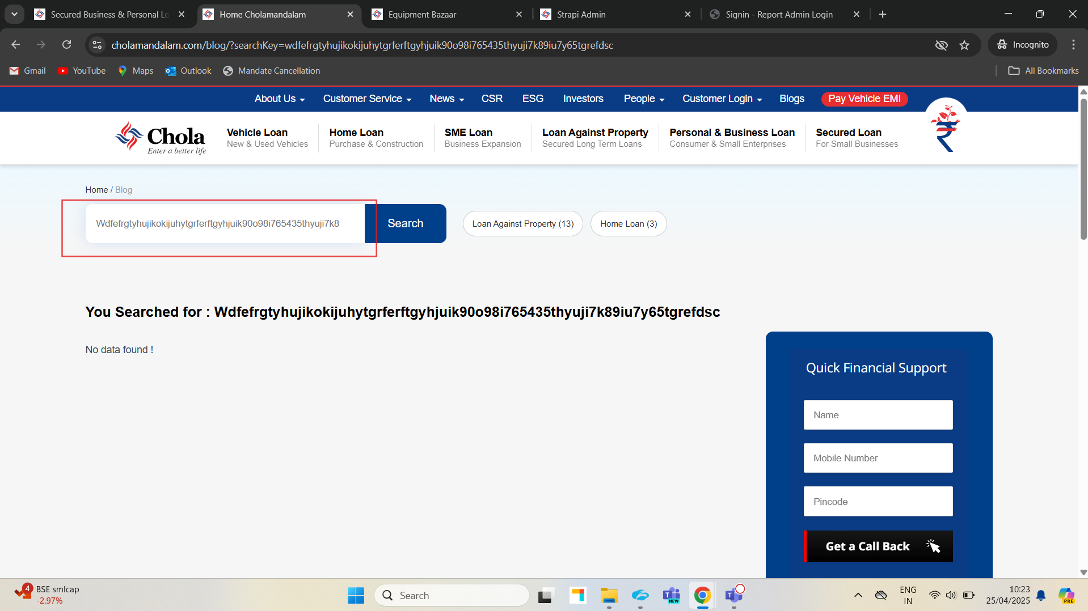Open File Explorer from taskbar
The image size is (1088, 611).
click(x=609, y=595)
